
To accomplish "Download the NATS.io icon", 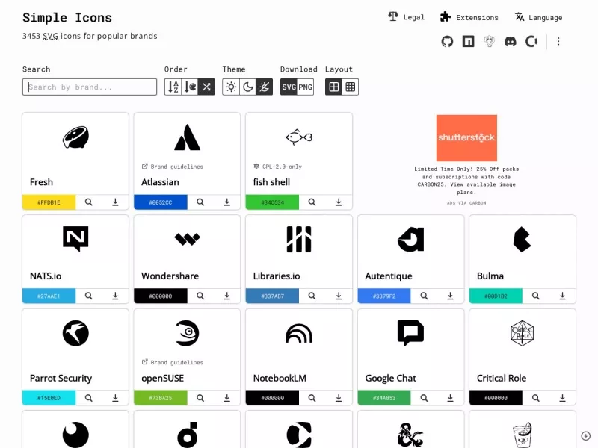I will (x=115, y=296).
